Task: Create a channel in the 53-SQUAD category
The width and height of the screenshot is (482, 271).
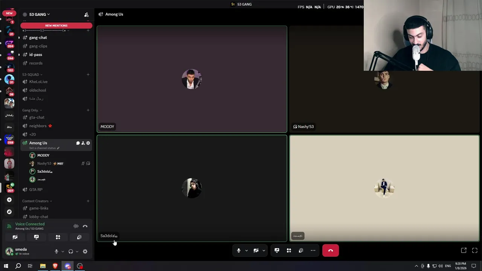Action: [x=88, y=75]
